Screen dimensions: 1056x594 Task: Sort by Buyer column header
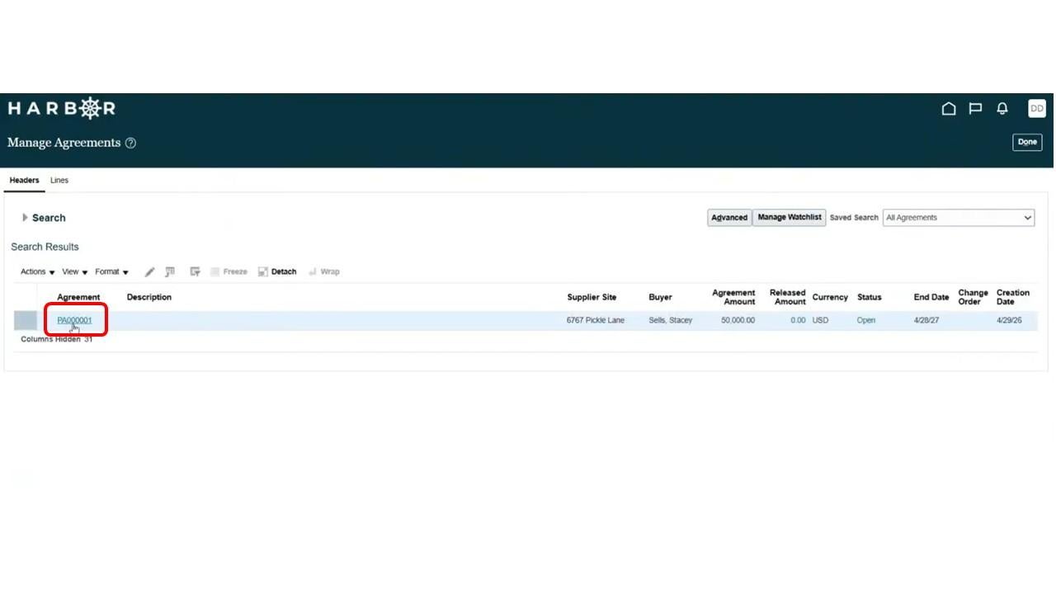pyautogui.click(x=660, y=297)
